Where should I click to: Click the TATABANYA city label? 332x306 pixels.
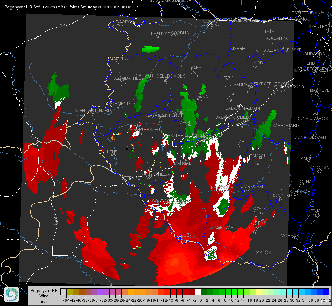tap(275, 38)
